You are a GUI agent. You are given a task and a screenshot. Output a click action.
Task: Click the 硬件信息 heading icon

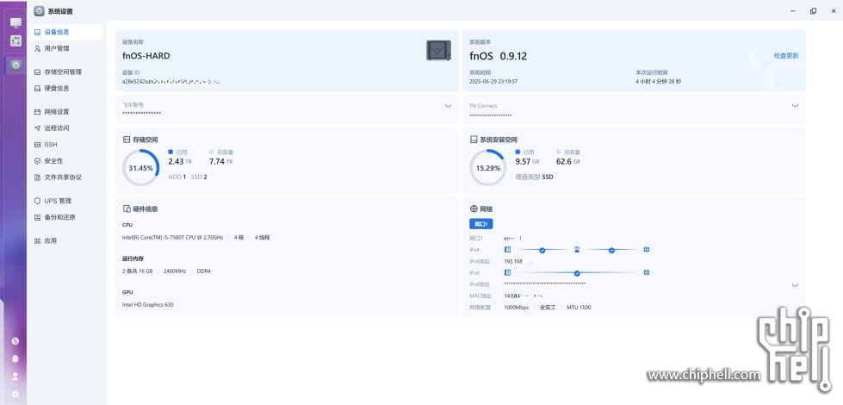tap(127, 209)
